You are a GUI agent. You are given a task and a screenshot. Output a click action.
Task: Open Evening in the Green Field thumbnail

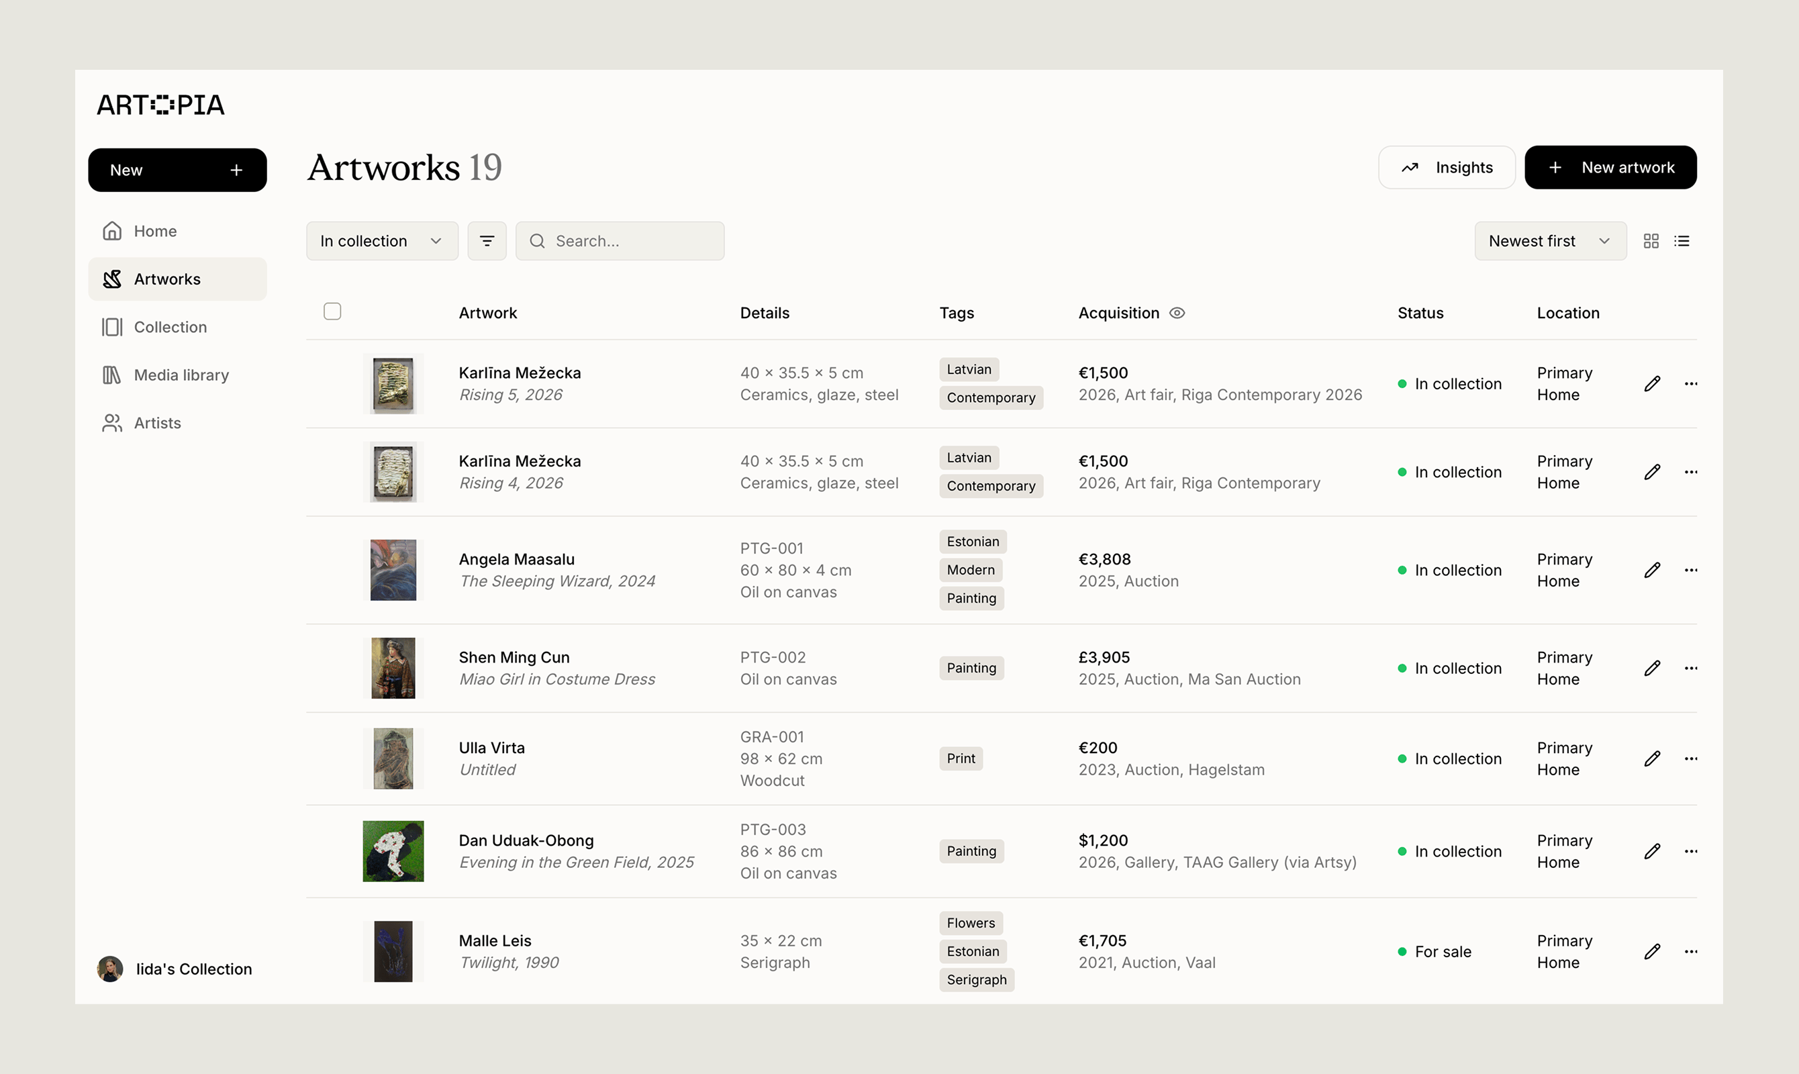[393, 851]
